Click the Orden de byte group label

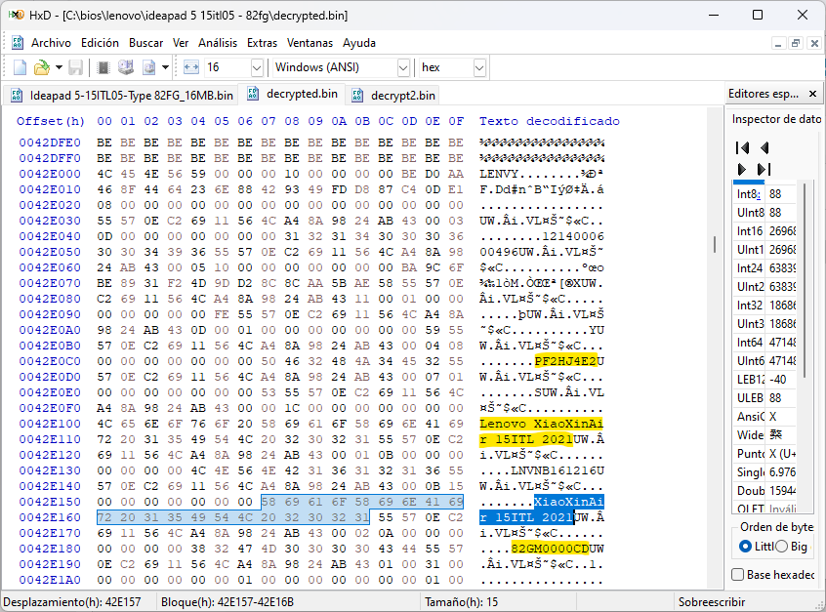click(x=777, y=527)
